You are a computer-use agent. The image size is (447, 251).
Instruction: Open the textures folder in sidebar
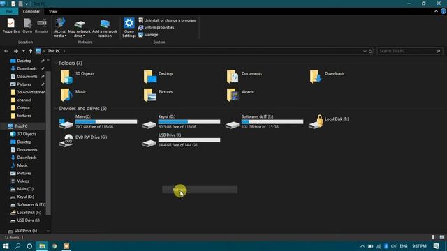[24, 116]
